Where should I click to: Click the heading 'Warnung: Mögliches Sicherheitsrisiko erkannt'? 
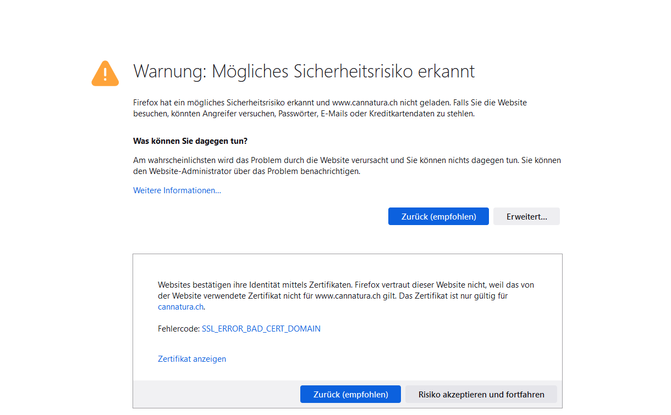click(304, 71)
